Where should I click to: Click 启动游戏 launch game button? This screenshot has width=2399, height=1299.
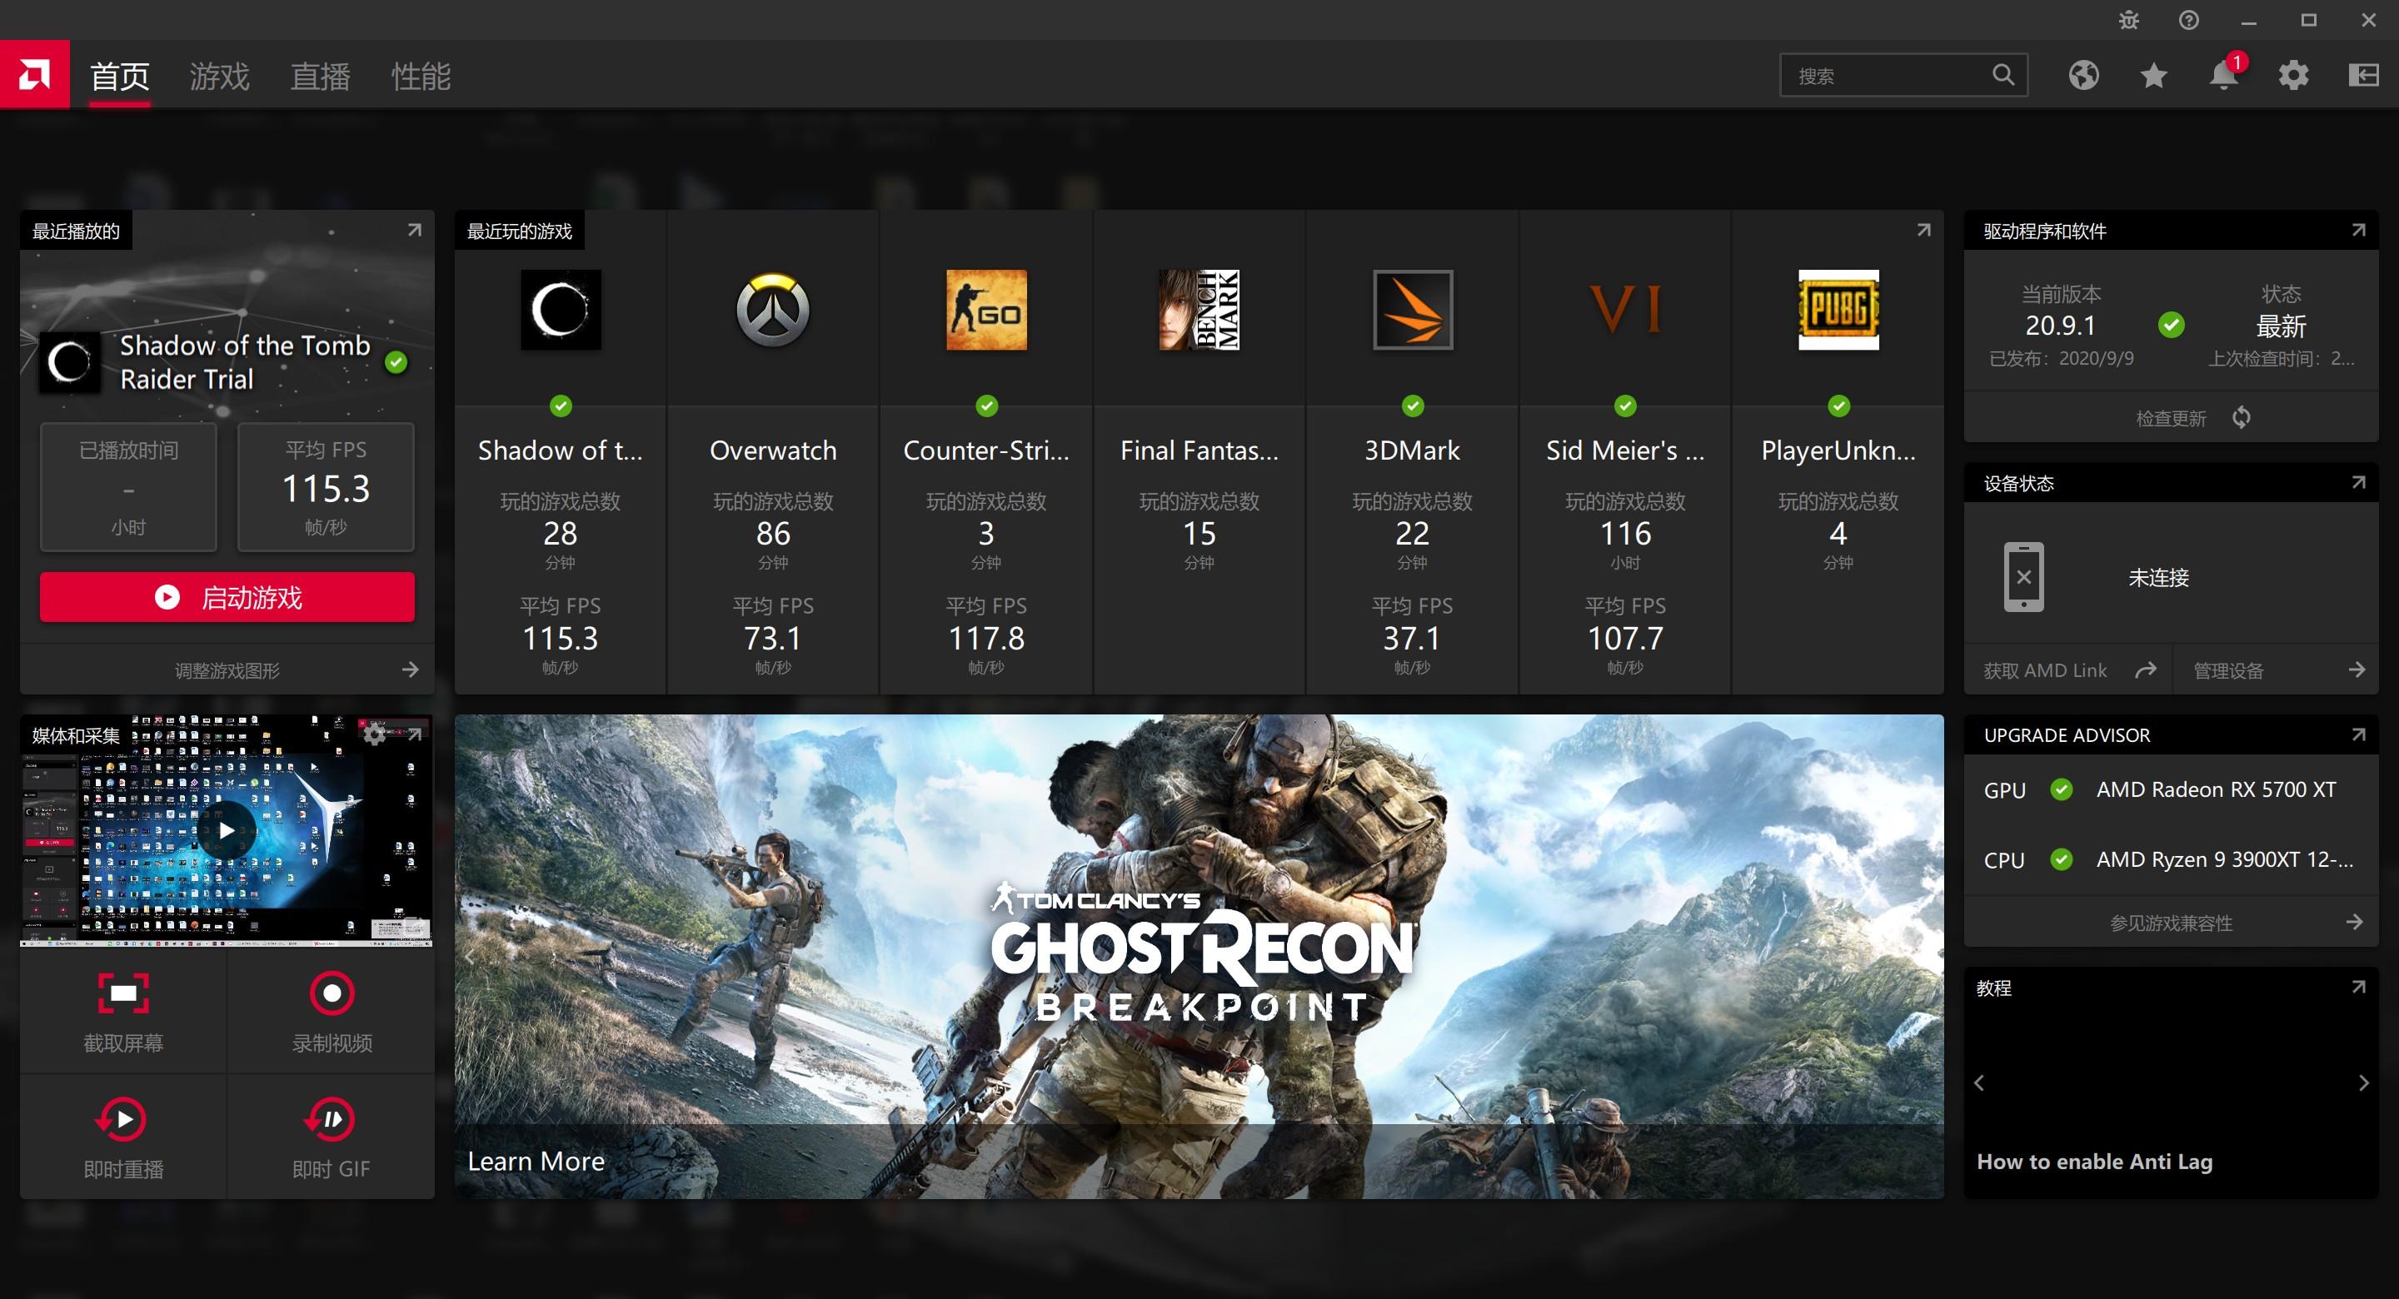point(230,599)
